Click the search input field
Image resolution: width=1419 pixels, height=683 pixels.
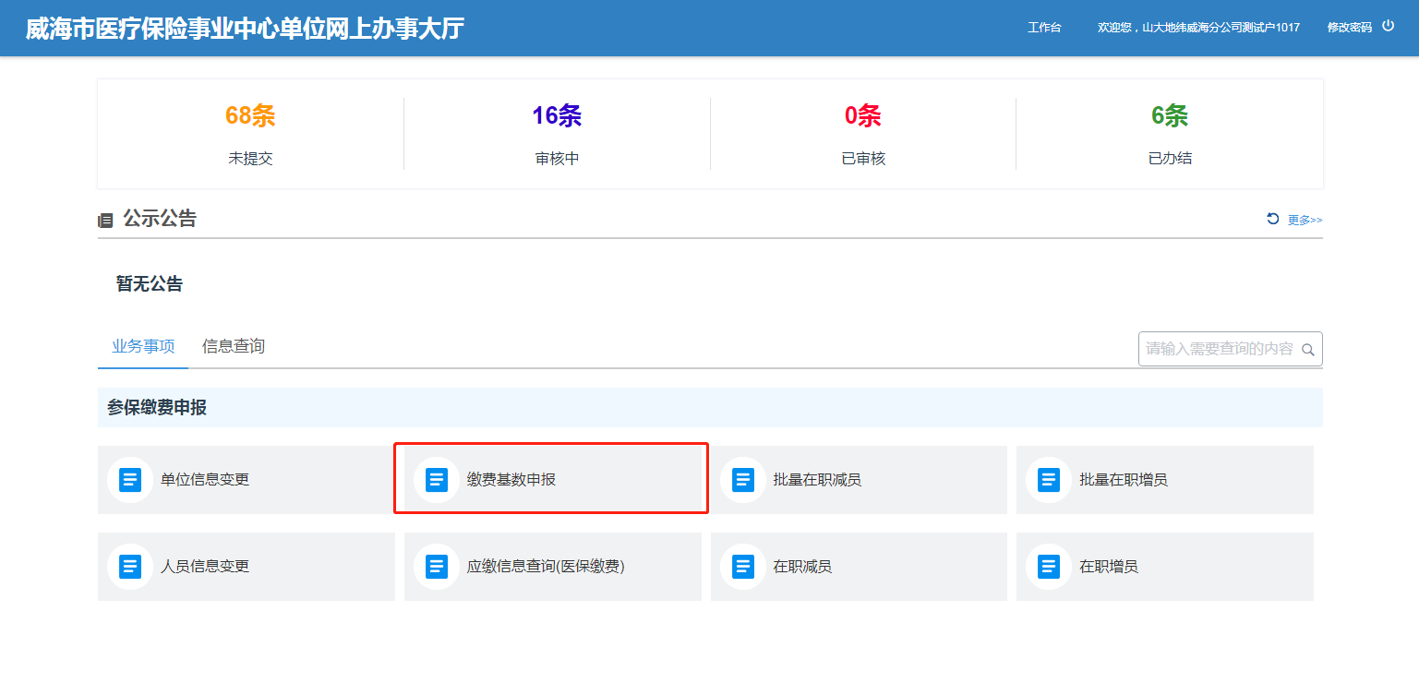tap(1219, 349)
